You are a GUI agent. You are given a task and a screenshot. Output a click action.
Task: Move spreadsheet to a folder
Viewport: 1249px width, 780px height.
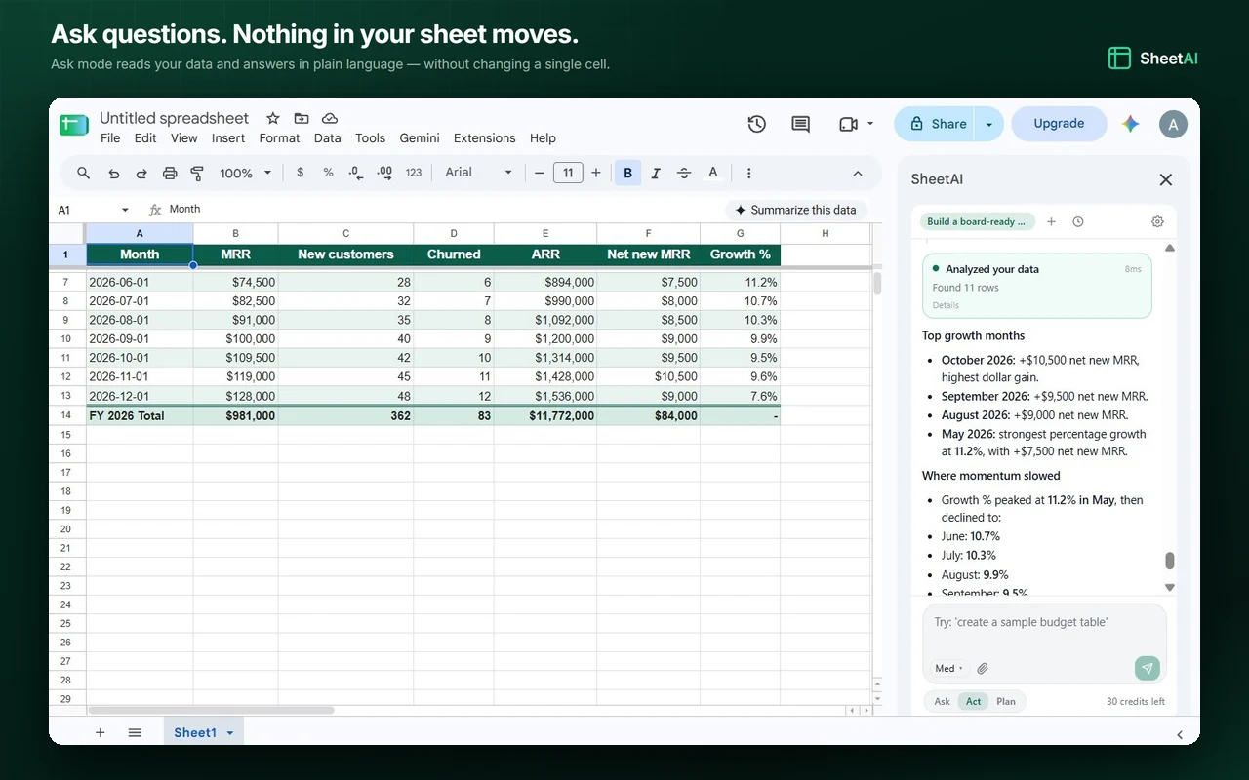302,118
